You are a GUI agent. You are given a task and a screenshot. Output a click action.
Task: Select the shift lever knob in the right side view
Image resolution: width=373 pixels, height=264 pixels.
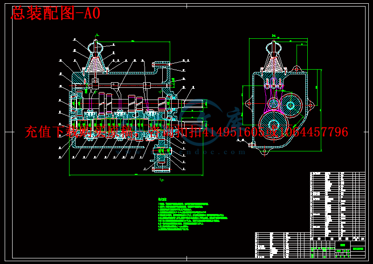[x=274, y=48]
